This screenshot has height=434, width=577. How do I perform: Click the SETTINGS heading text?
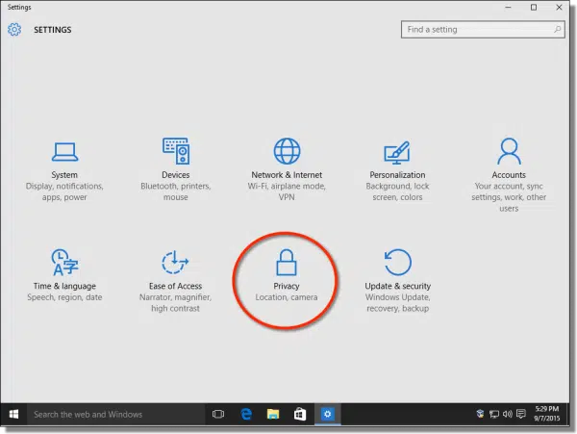53,30
